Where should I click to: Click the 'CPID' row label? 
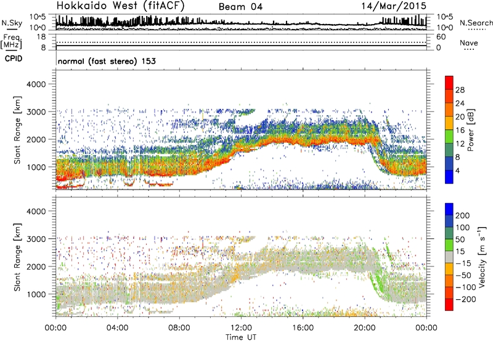click(14, 58)
